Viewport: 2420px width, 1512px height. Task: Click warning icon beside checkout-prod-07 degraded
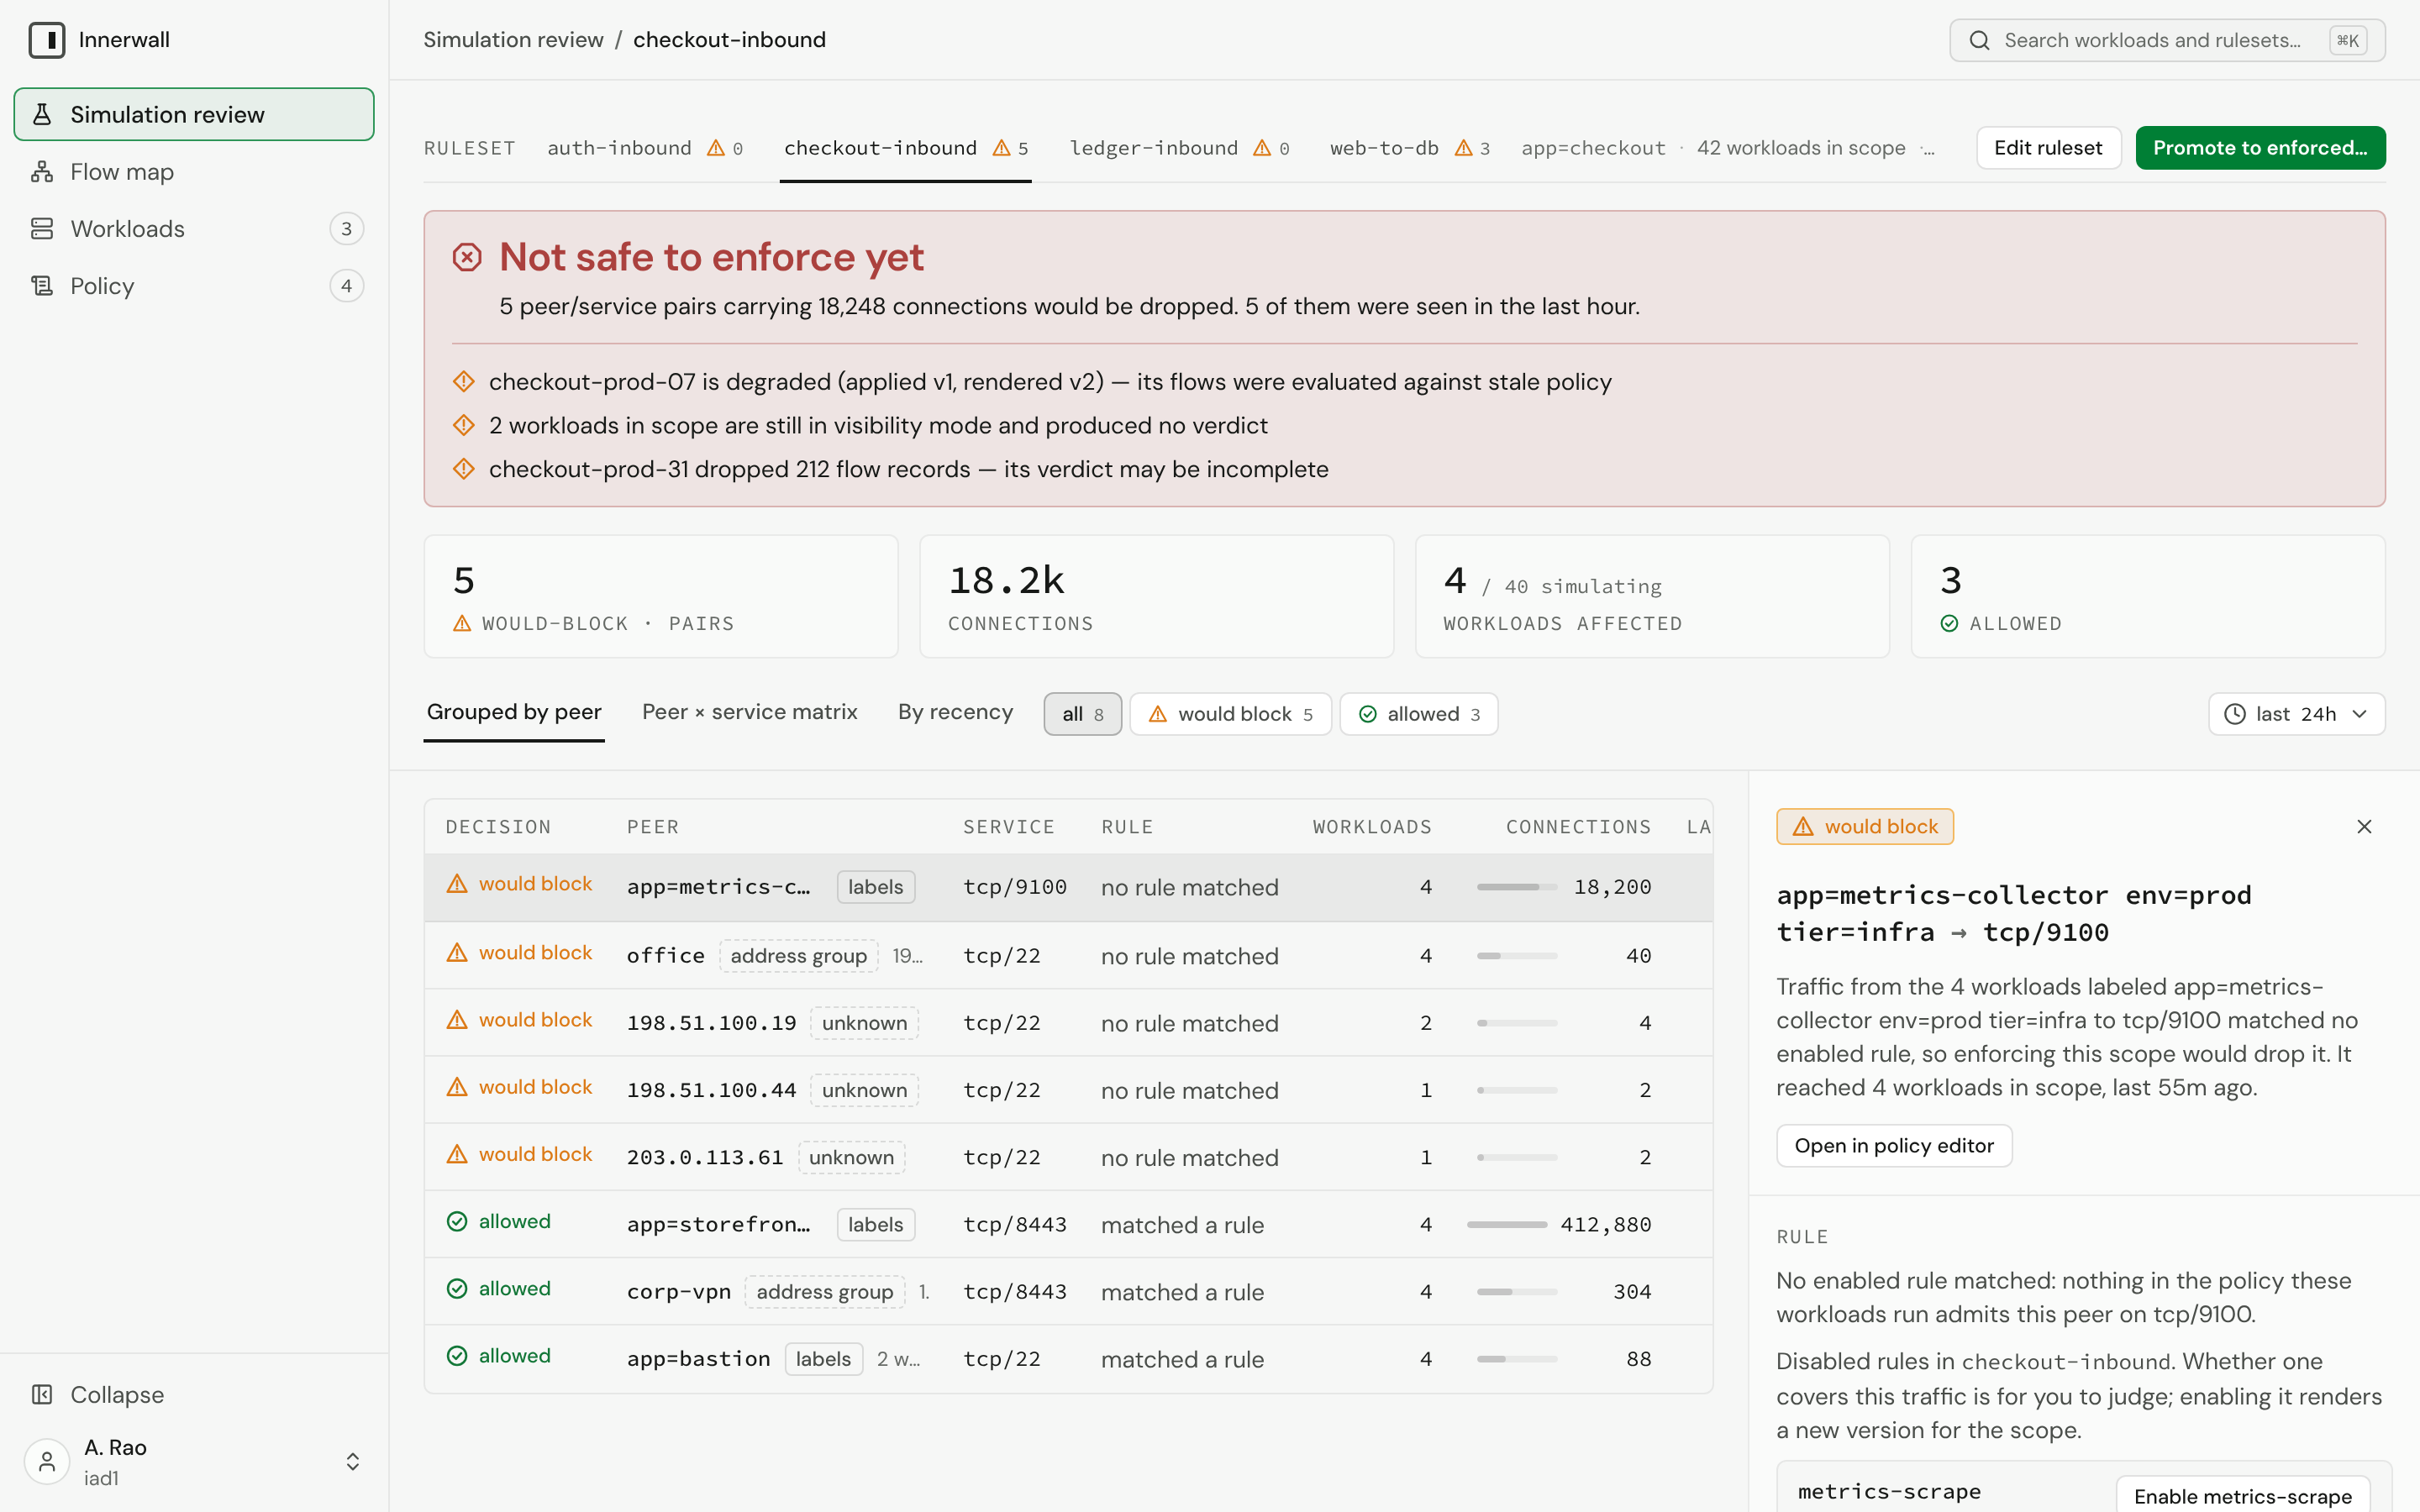point(464,381)
